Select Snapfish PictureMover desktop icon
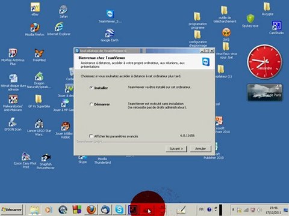The image size is (289, 216). point(46,161)
